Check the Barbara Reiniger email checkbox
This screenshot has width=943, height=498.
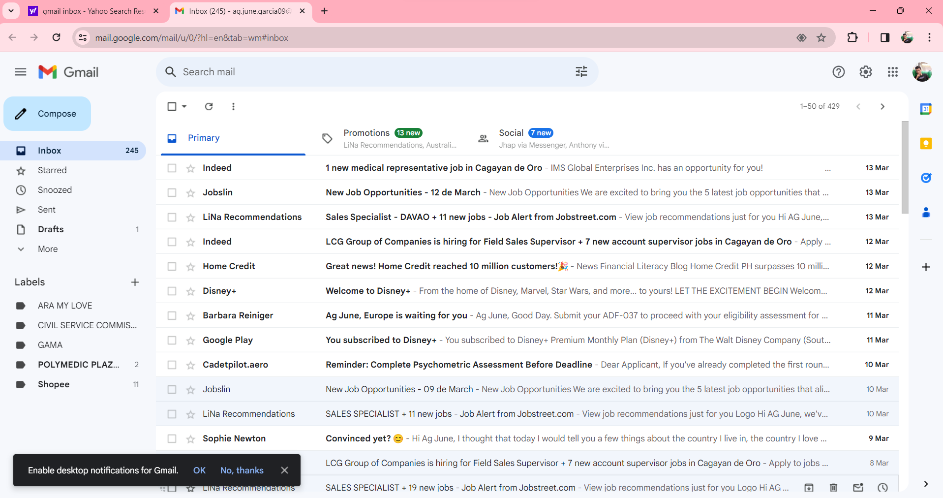(x=172, y=315)
